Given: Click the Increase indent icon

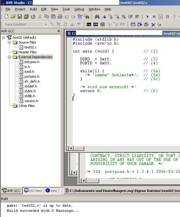Looking at the screenshot, I should point(130,16).
